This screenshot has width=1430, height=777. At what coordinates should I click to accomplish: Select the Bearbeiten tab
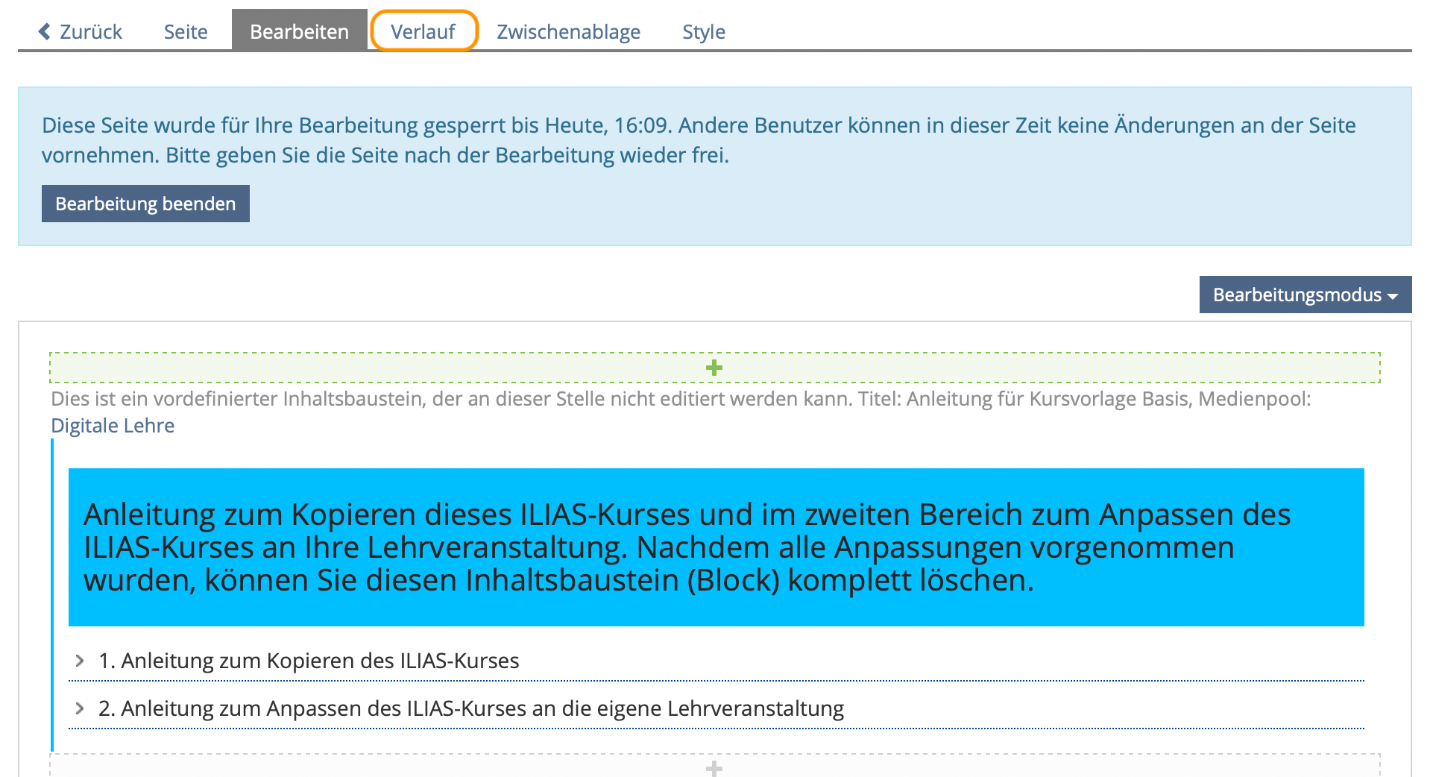pyautogui.click(x=299, y=31)
